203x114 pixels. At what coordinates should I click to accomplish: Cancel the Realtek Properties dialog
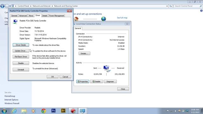point(65,77)
